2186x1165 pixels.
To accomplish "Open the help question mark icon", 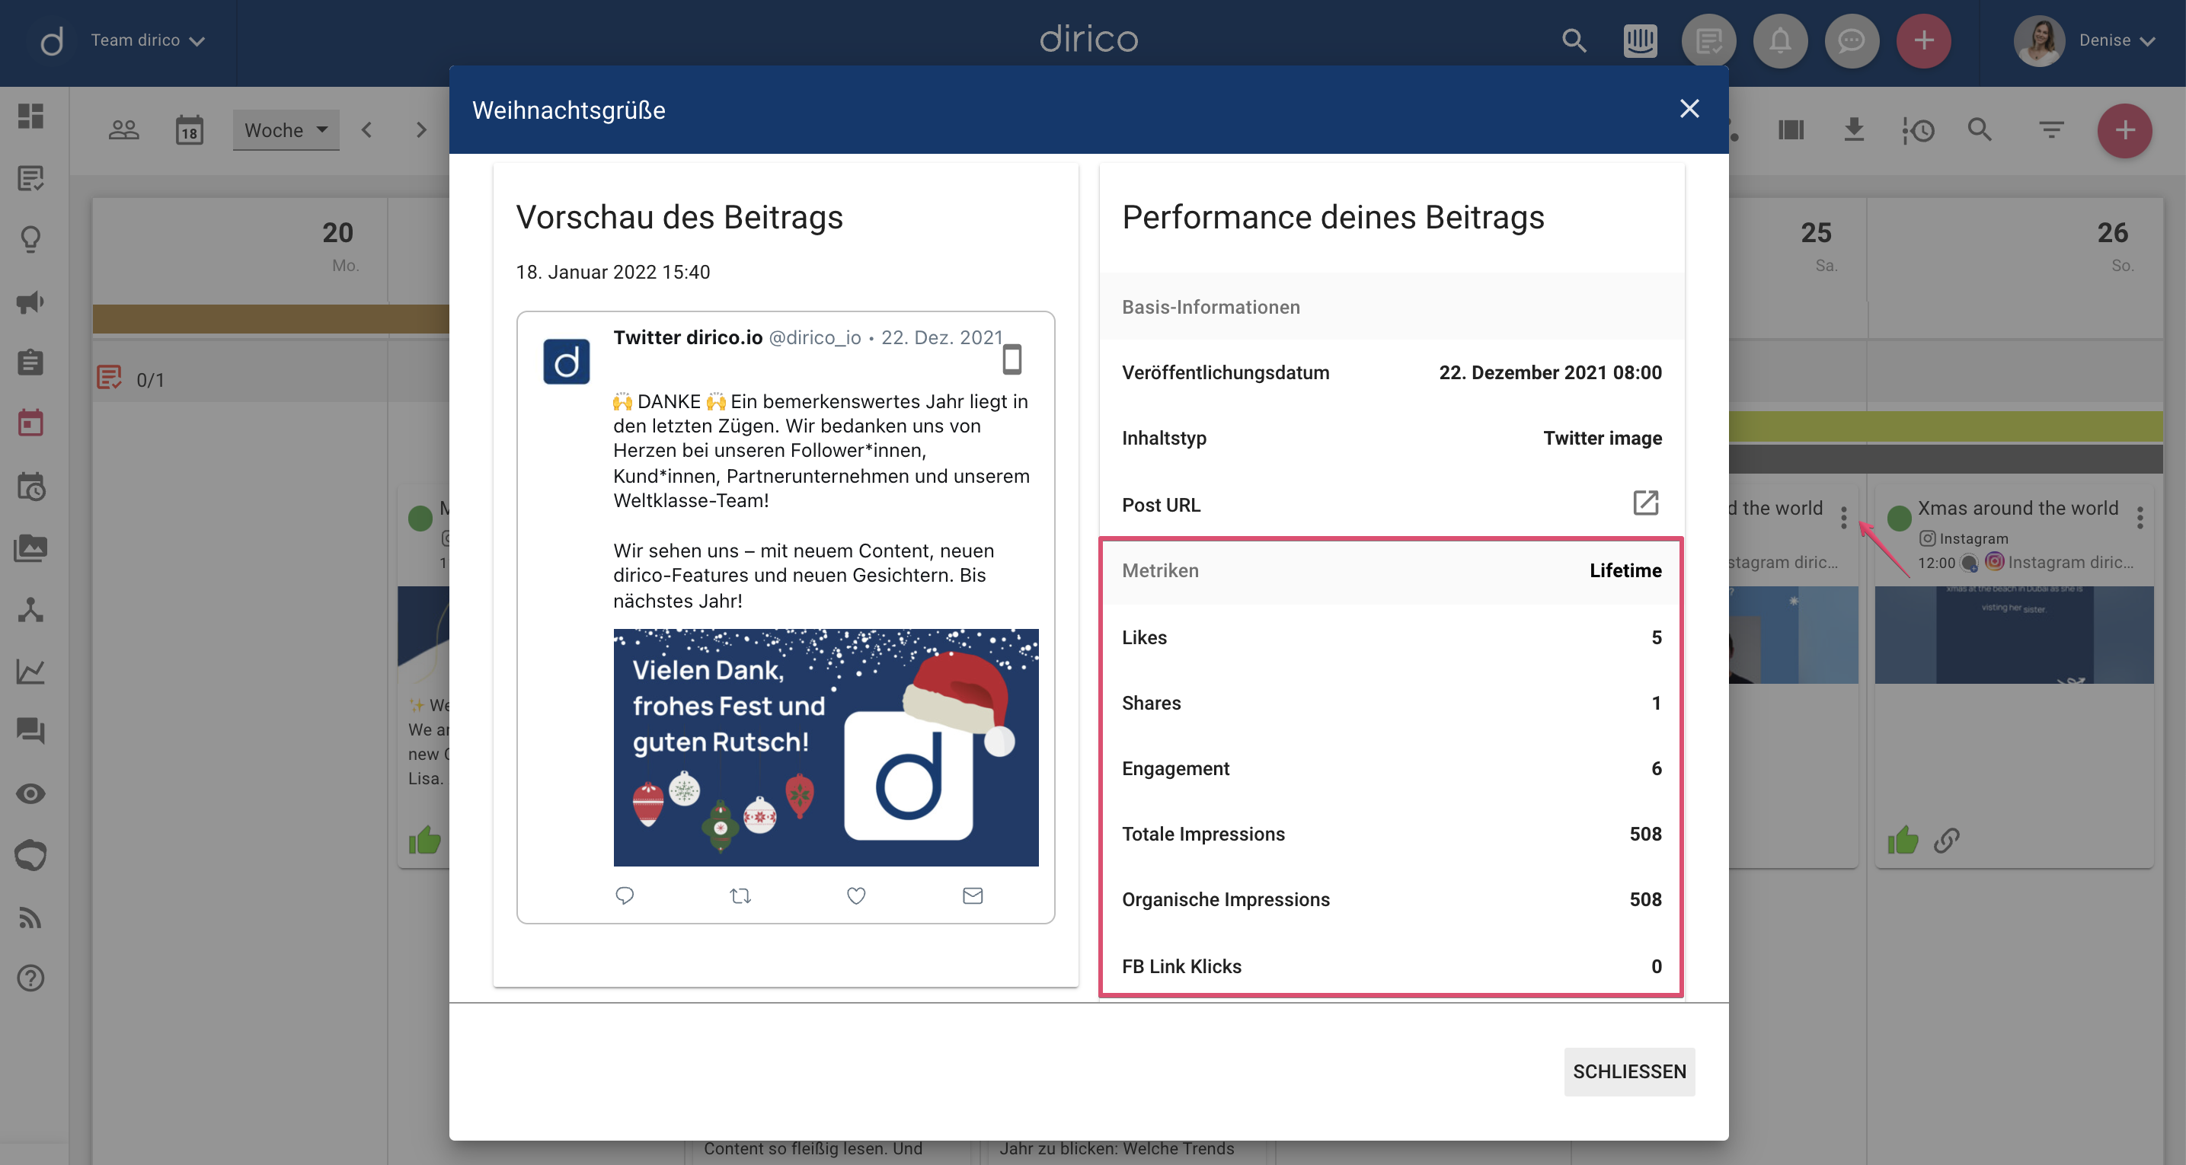I will click(x=30, y=978).
